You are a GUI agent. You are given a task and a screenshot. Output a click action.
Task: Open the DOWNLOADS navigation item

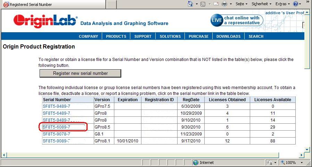(x=228, y=36)
